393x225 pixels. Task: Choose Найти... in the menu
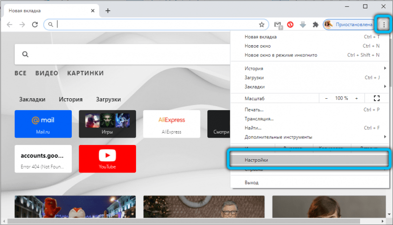(310, 128)
